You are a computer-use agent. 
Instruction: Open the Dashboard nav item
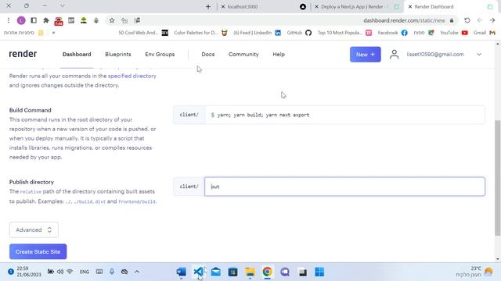[x=77, y=54]
